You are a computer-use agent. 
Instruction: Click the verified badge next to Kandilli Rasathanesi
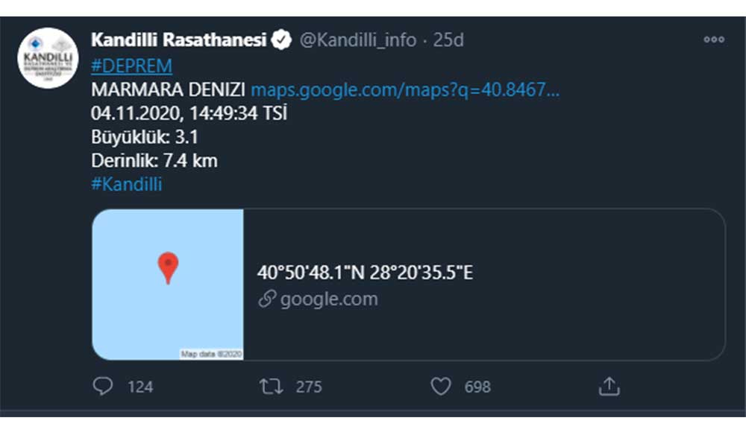[x=282, y=40]
